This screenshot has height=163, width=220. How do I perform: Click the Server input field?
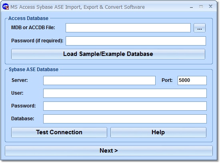(x=99, y=80)
